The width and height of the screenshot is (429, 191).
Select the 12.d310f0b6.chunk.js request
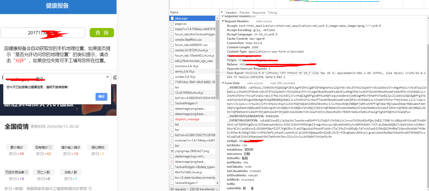192,93
